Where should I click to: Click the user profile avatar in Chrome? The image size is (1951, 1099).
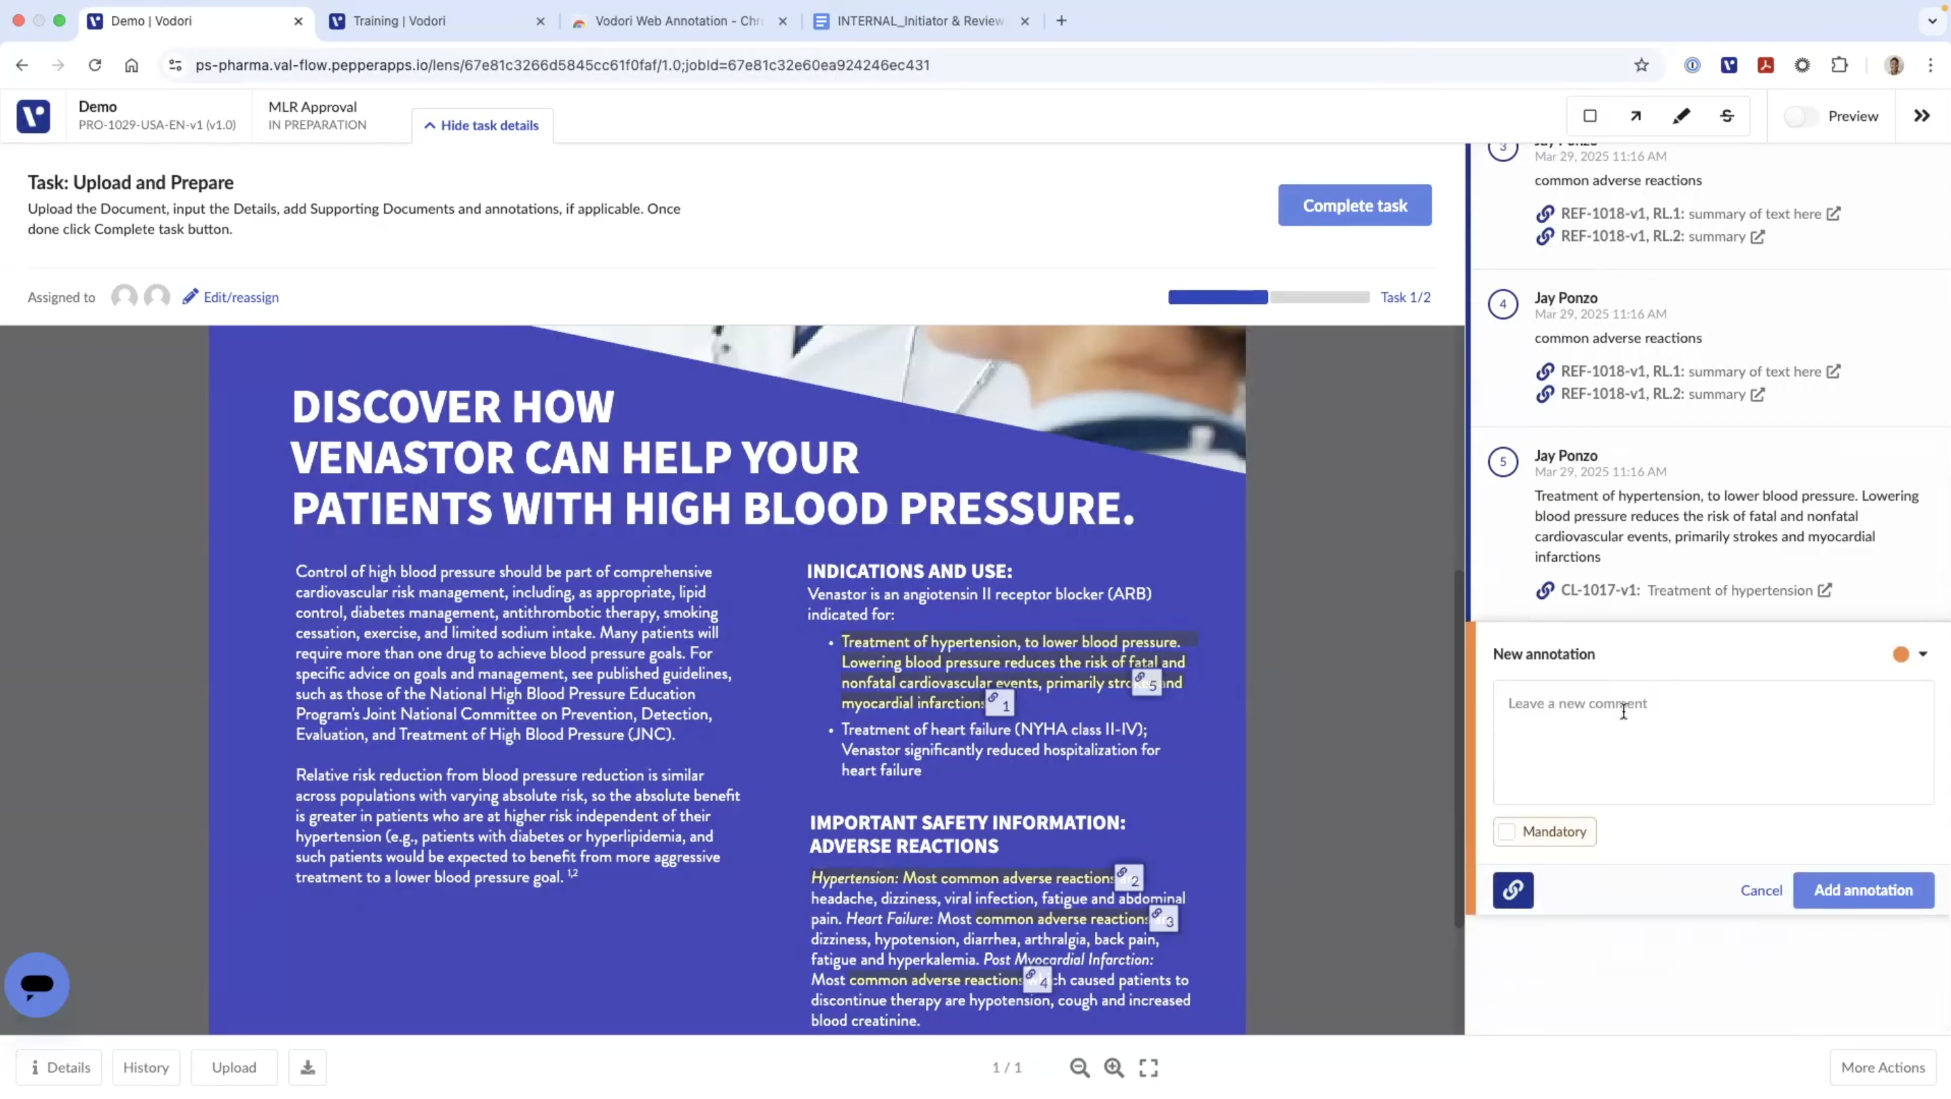coord(1893,65)
